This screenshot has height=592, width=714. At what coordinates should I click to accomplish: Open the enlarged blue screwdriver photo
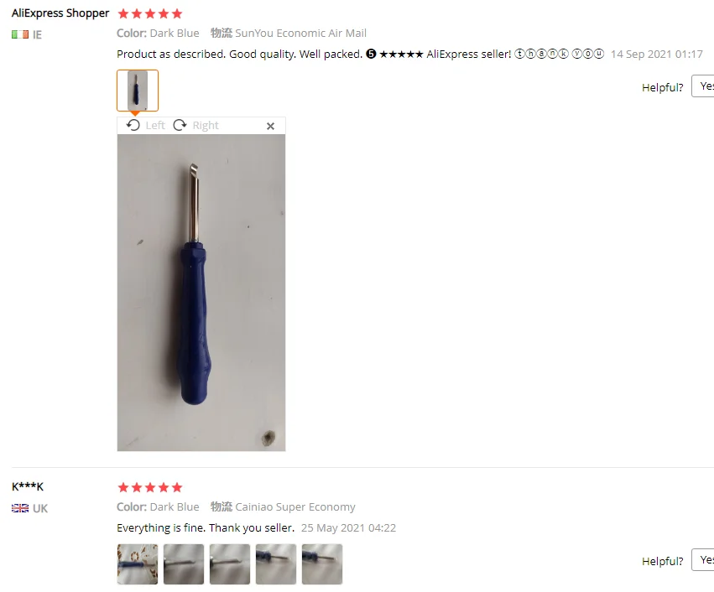tap(201, 293)
